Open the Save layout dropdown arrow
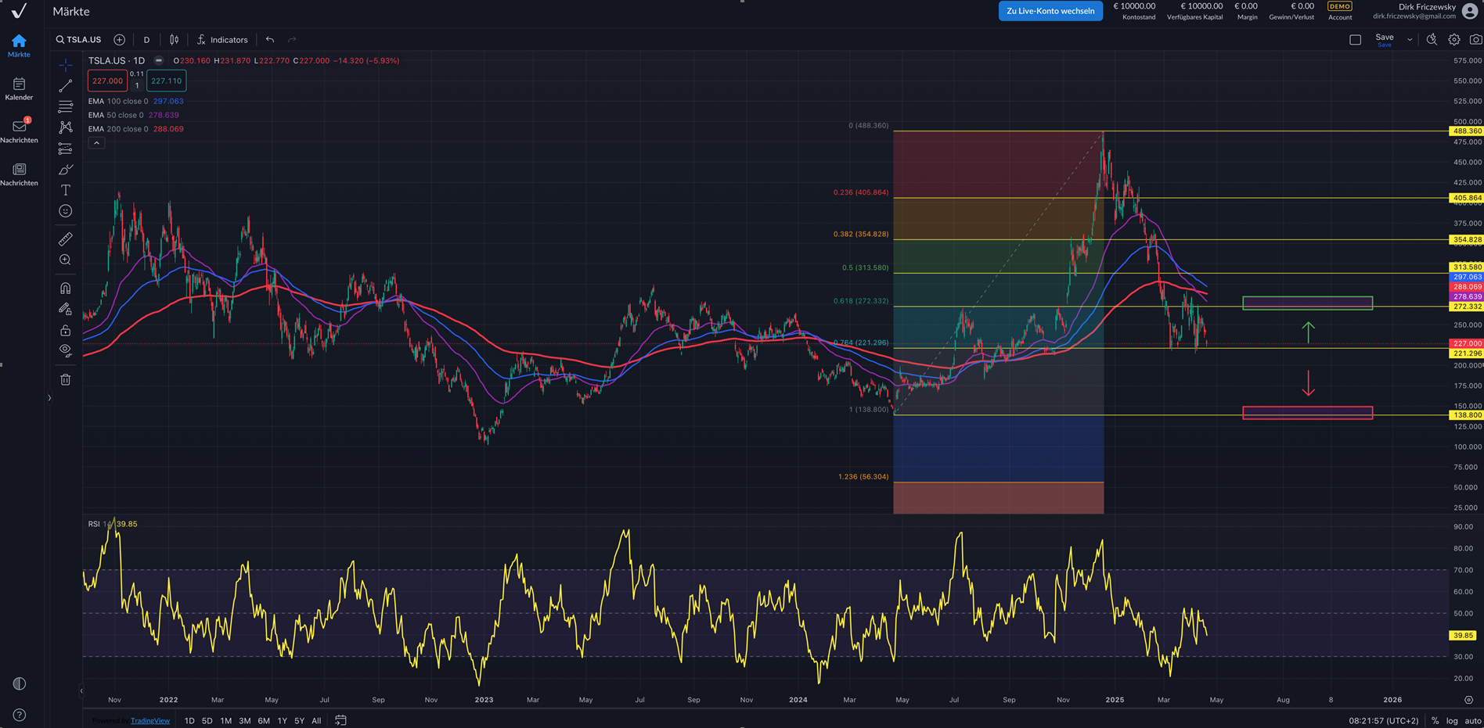Viewport: 1484px width, 728px height. click(1410, 40)
